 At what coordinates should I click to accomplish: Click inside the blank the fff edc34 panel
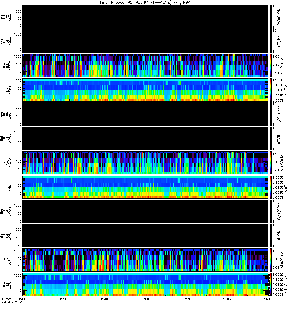click(145, 211)
